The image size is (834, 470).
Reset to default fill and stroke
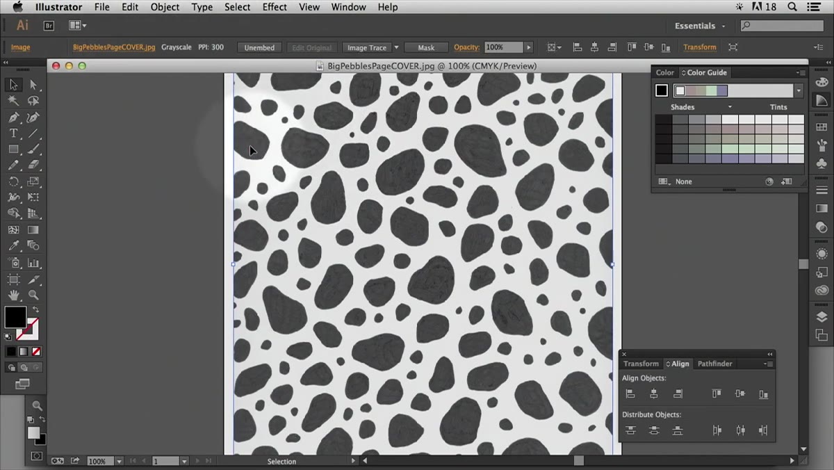click(8, 337)
